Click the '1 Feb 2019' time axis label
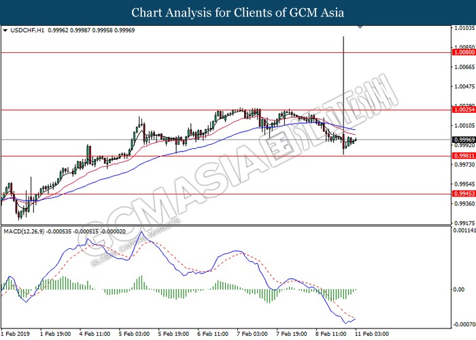This screenshot has height=340, width=476. 18,335
